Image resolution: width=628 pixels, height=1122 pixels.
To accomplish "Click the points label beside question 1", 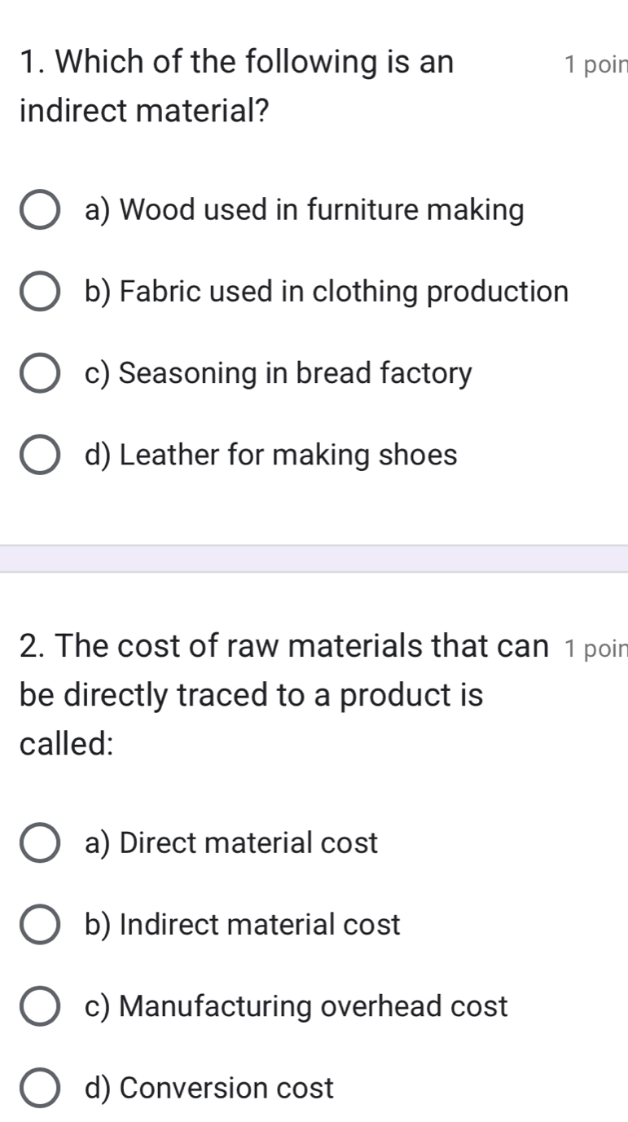I will tap(594, 64).
